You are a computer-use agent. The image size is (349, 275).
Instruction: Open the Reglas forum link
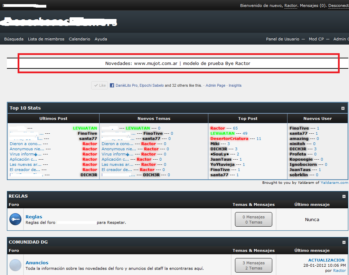34,217
